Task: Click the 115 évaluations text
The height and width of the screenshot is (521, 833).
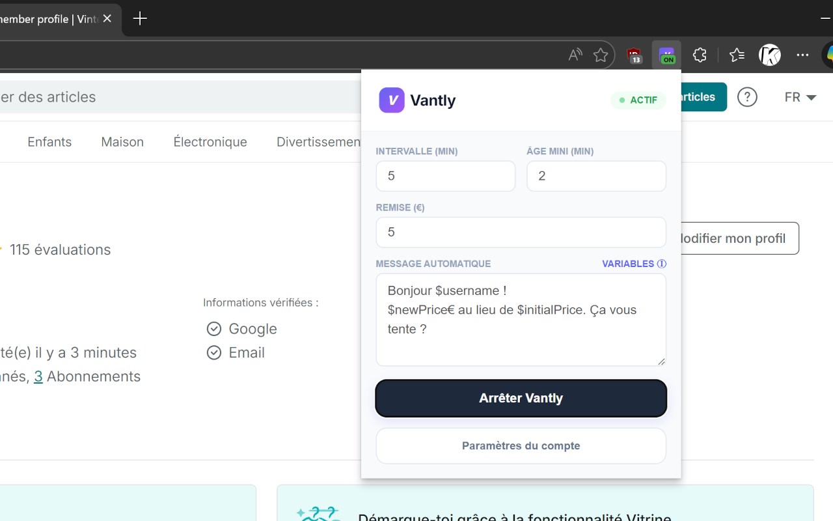Action: click(x=61, y=249)
